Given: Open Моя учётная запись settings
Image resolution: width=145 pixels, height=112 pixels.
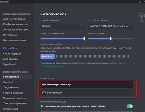Looking at the screenshot, I should click(14, 19).
